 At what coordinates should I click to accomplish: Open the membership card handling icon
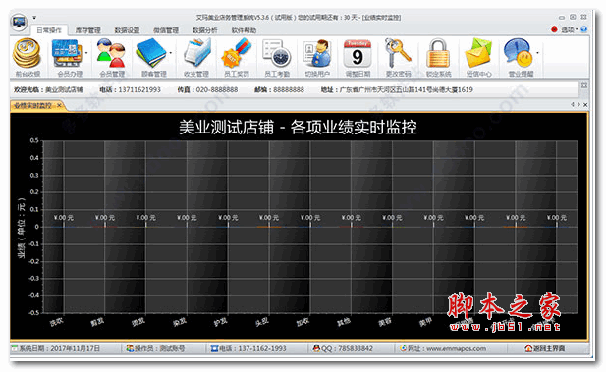[x=67, y=53]
